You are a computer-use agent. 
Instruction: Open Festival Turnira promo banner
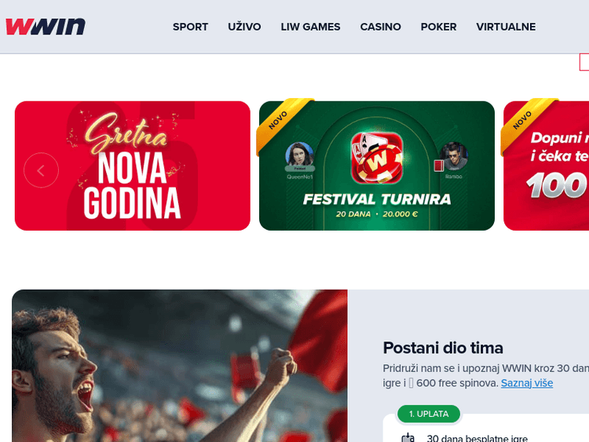pyautogui.click(x=377, y=166)
